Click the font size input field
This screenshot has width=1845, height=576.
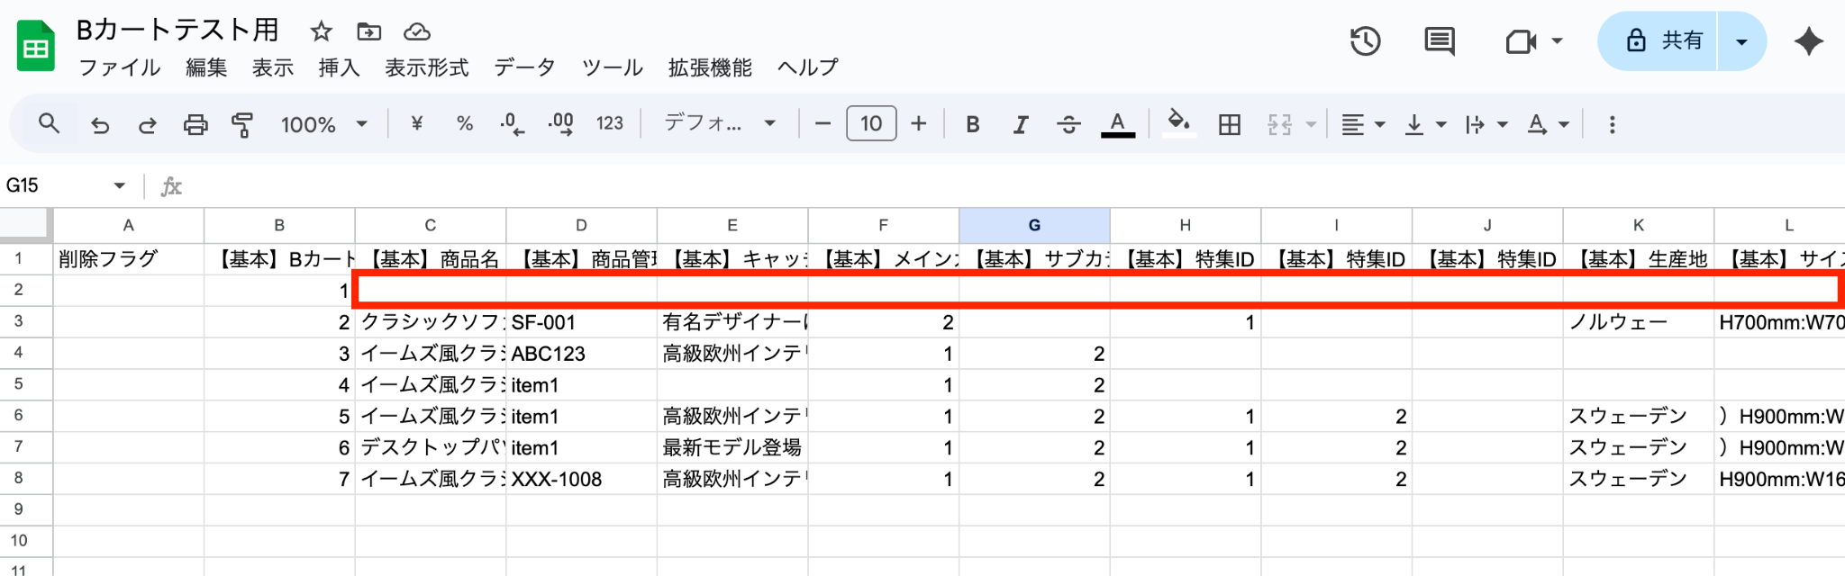(x=870, y=124)
